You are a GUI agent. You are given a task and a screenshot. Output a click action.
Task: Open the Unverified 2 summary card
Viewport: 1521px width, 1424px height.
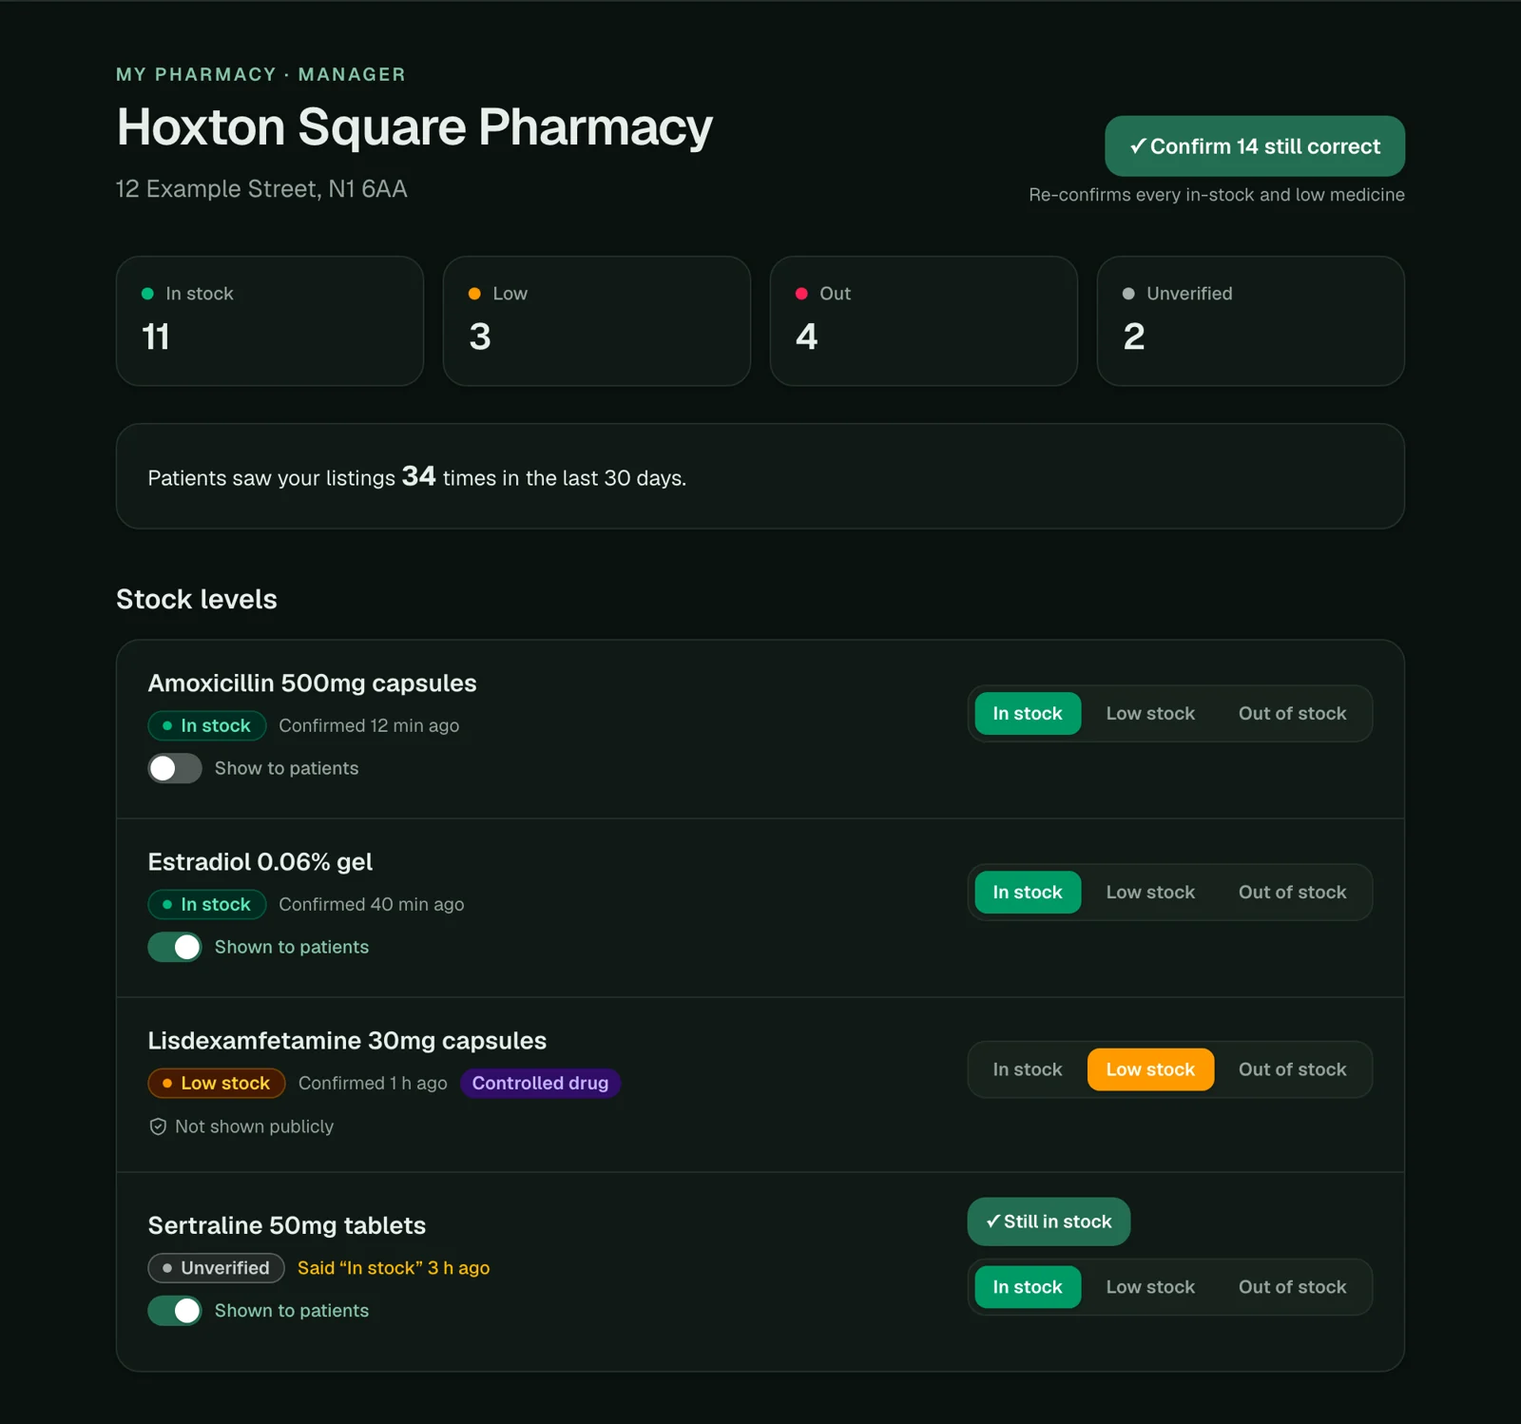click(x=1251, y=321)
